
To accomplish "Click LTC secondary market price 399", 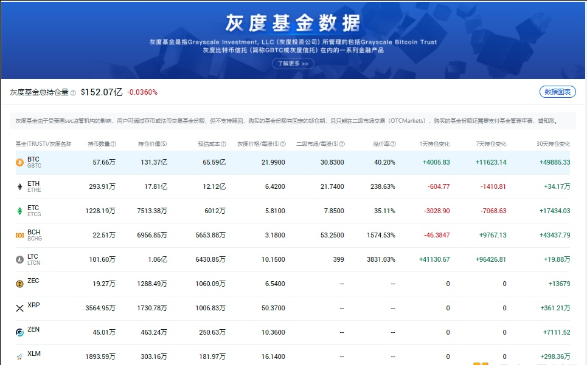I will pyautogui.click(x=338, y=260).
